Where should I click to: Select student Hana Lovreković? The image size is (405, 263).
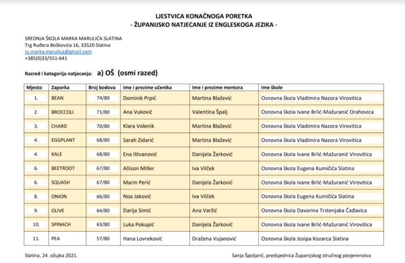(143, 239)
